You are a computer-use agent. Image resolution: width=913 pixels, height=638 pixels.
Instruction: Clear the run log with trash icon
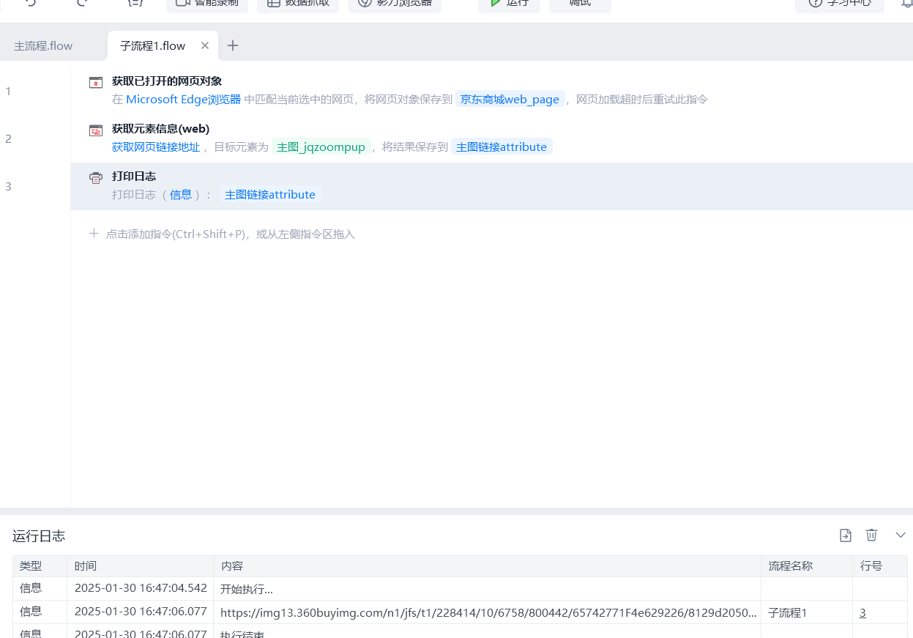871,535
